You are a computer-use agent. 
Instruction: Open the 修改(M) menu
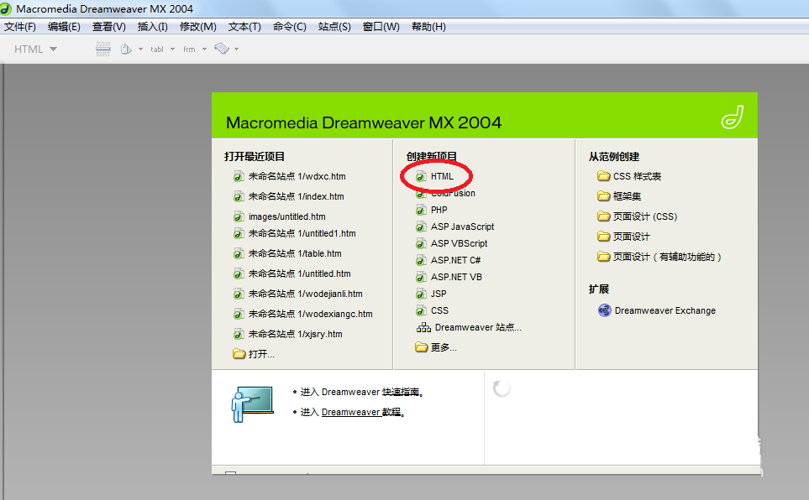coord(198,27)
